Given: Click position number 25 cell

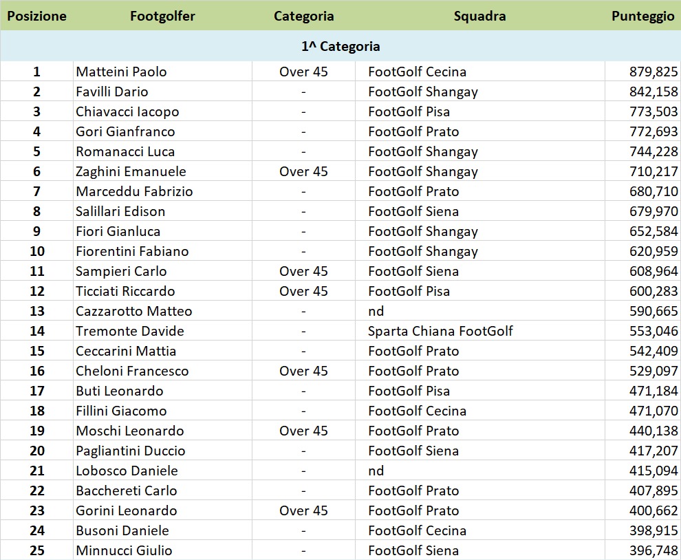Looking at the screenshot, I should [37, 550].
